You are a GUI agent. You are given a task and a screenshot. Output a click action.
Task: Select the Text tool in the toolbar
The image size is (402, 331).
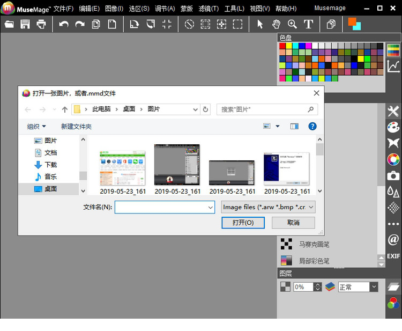pos(308,24)
